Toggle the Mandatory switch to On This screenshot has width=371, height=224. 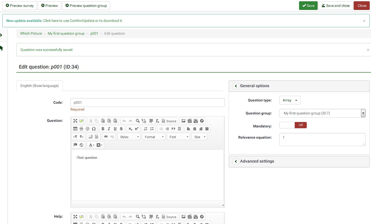287,125
